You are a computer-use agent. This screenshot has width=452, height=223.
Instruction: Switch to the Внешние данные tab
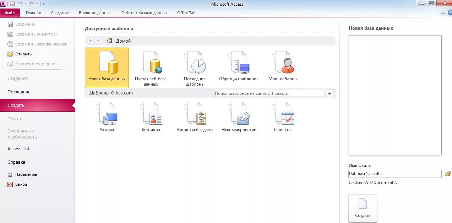click(x=95, y=13)
